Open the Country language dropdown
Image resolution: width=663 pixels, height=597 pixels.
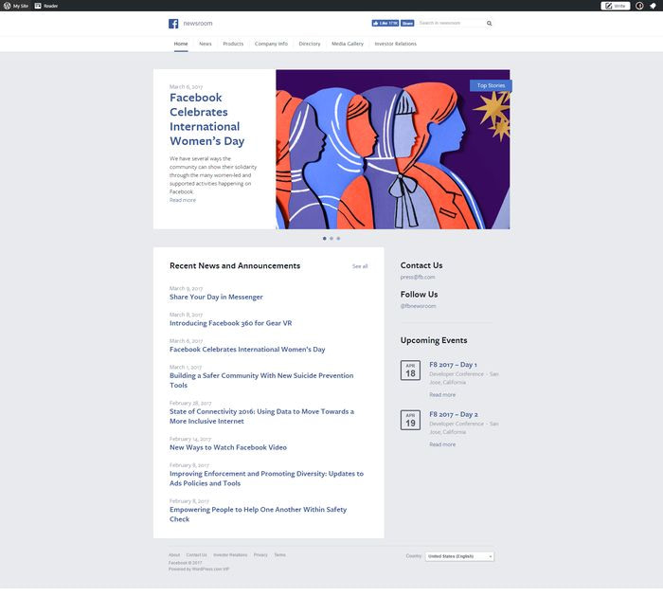[459, 556]
